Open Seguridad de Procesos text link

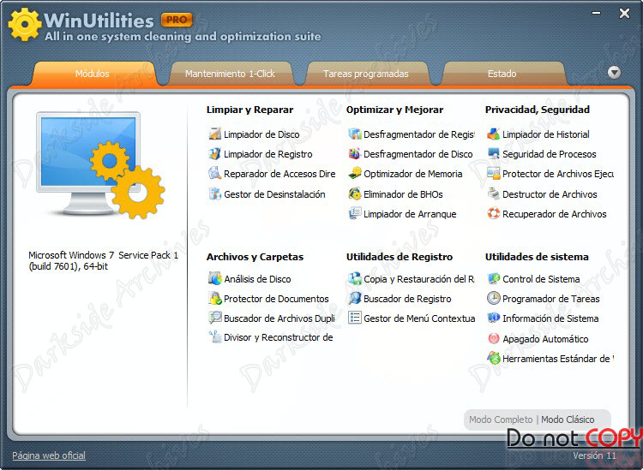coord(550,154)
